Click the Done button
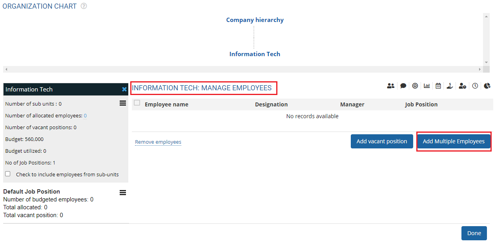The image size is (494, 245). coord(474,233)
